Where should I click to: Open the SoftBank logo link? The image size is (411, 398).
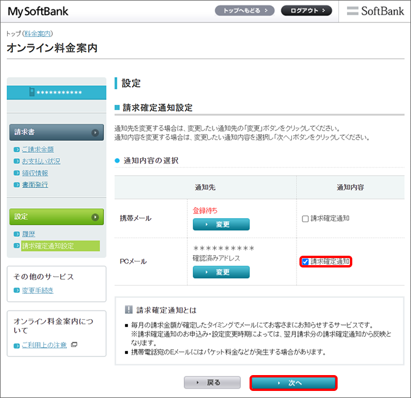[x=375, y=11]
